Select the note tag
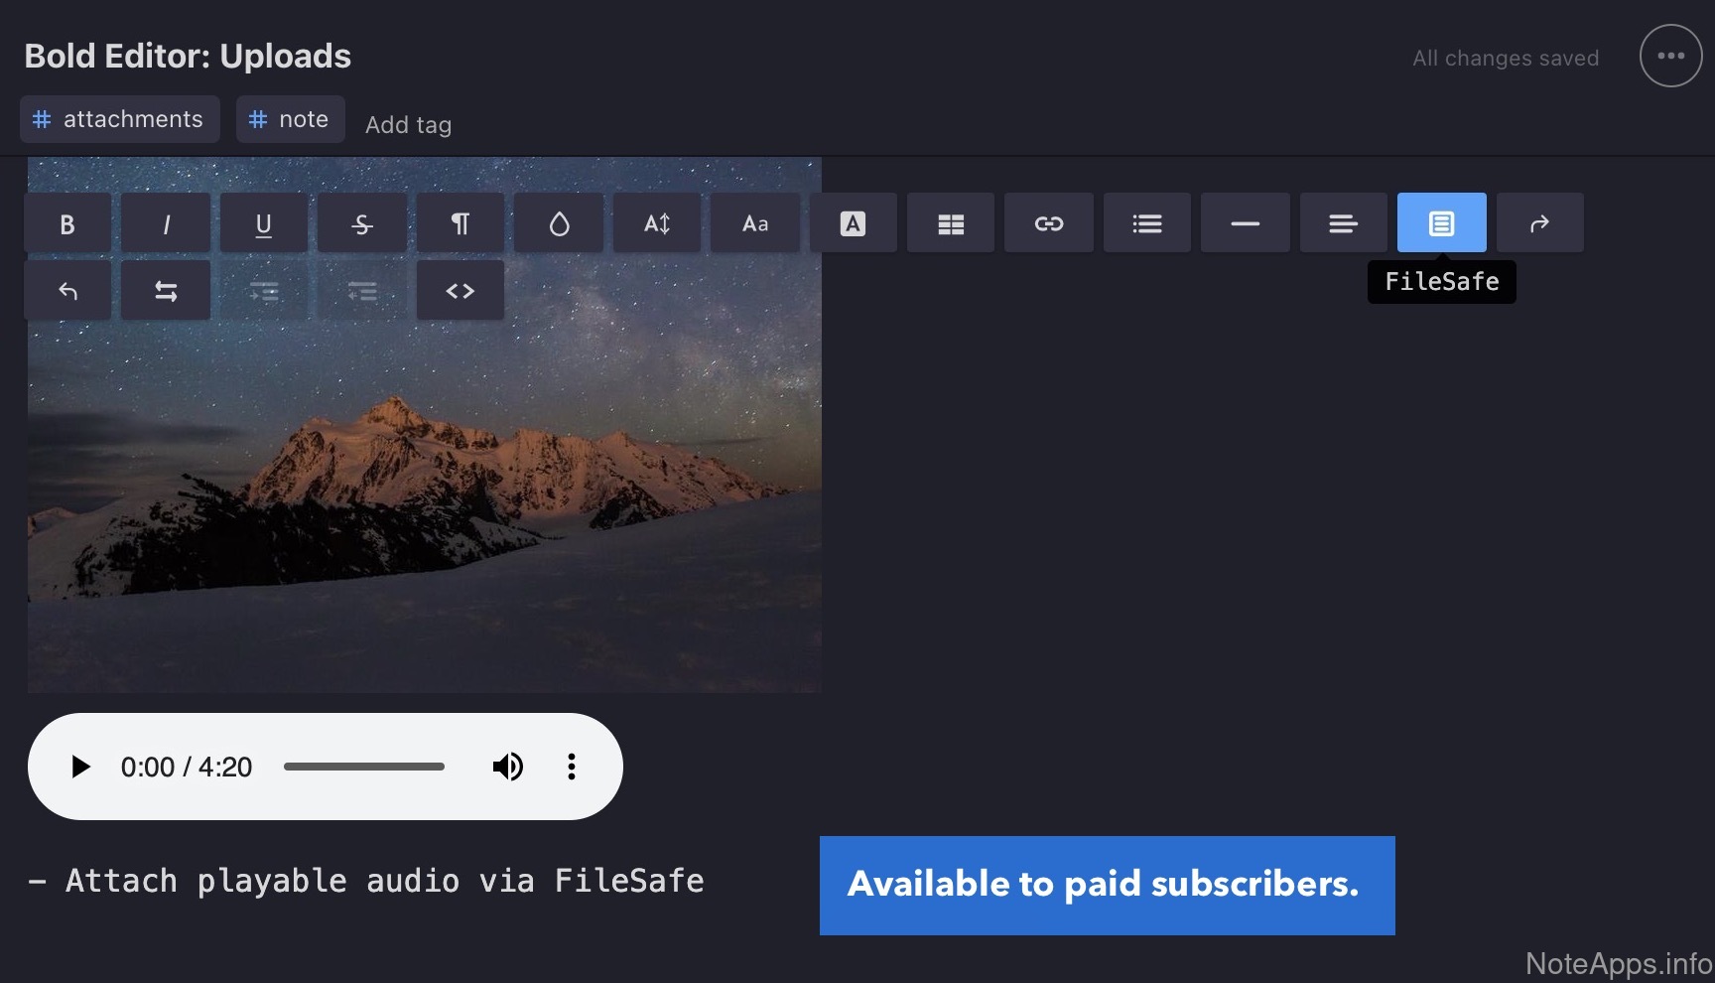The image size is (1715, 983). point(290,119)
